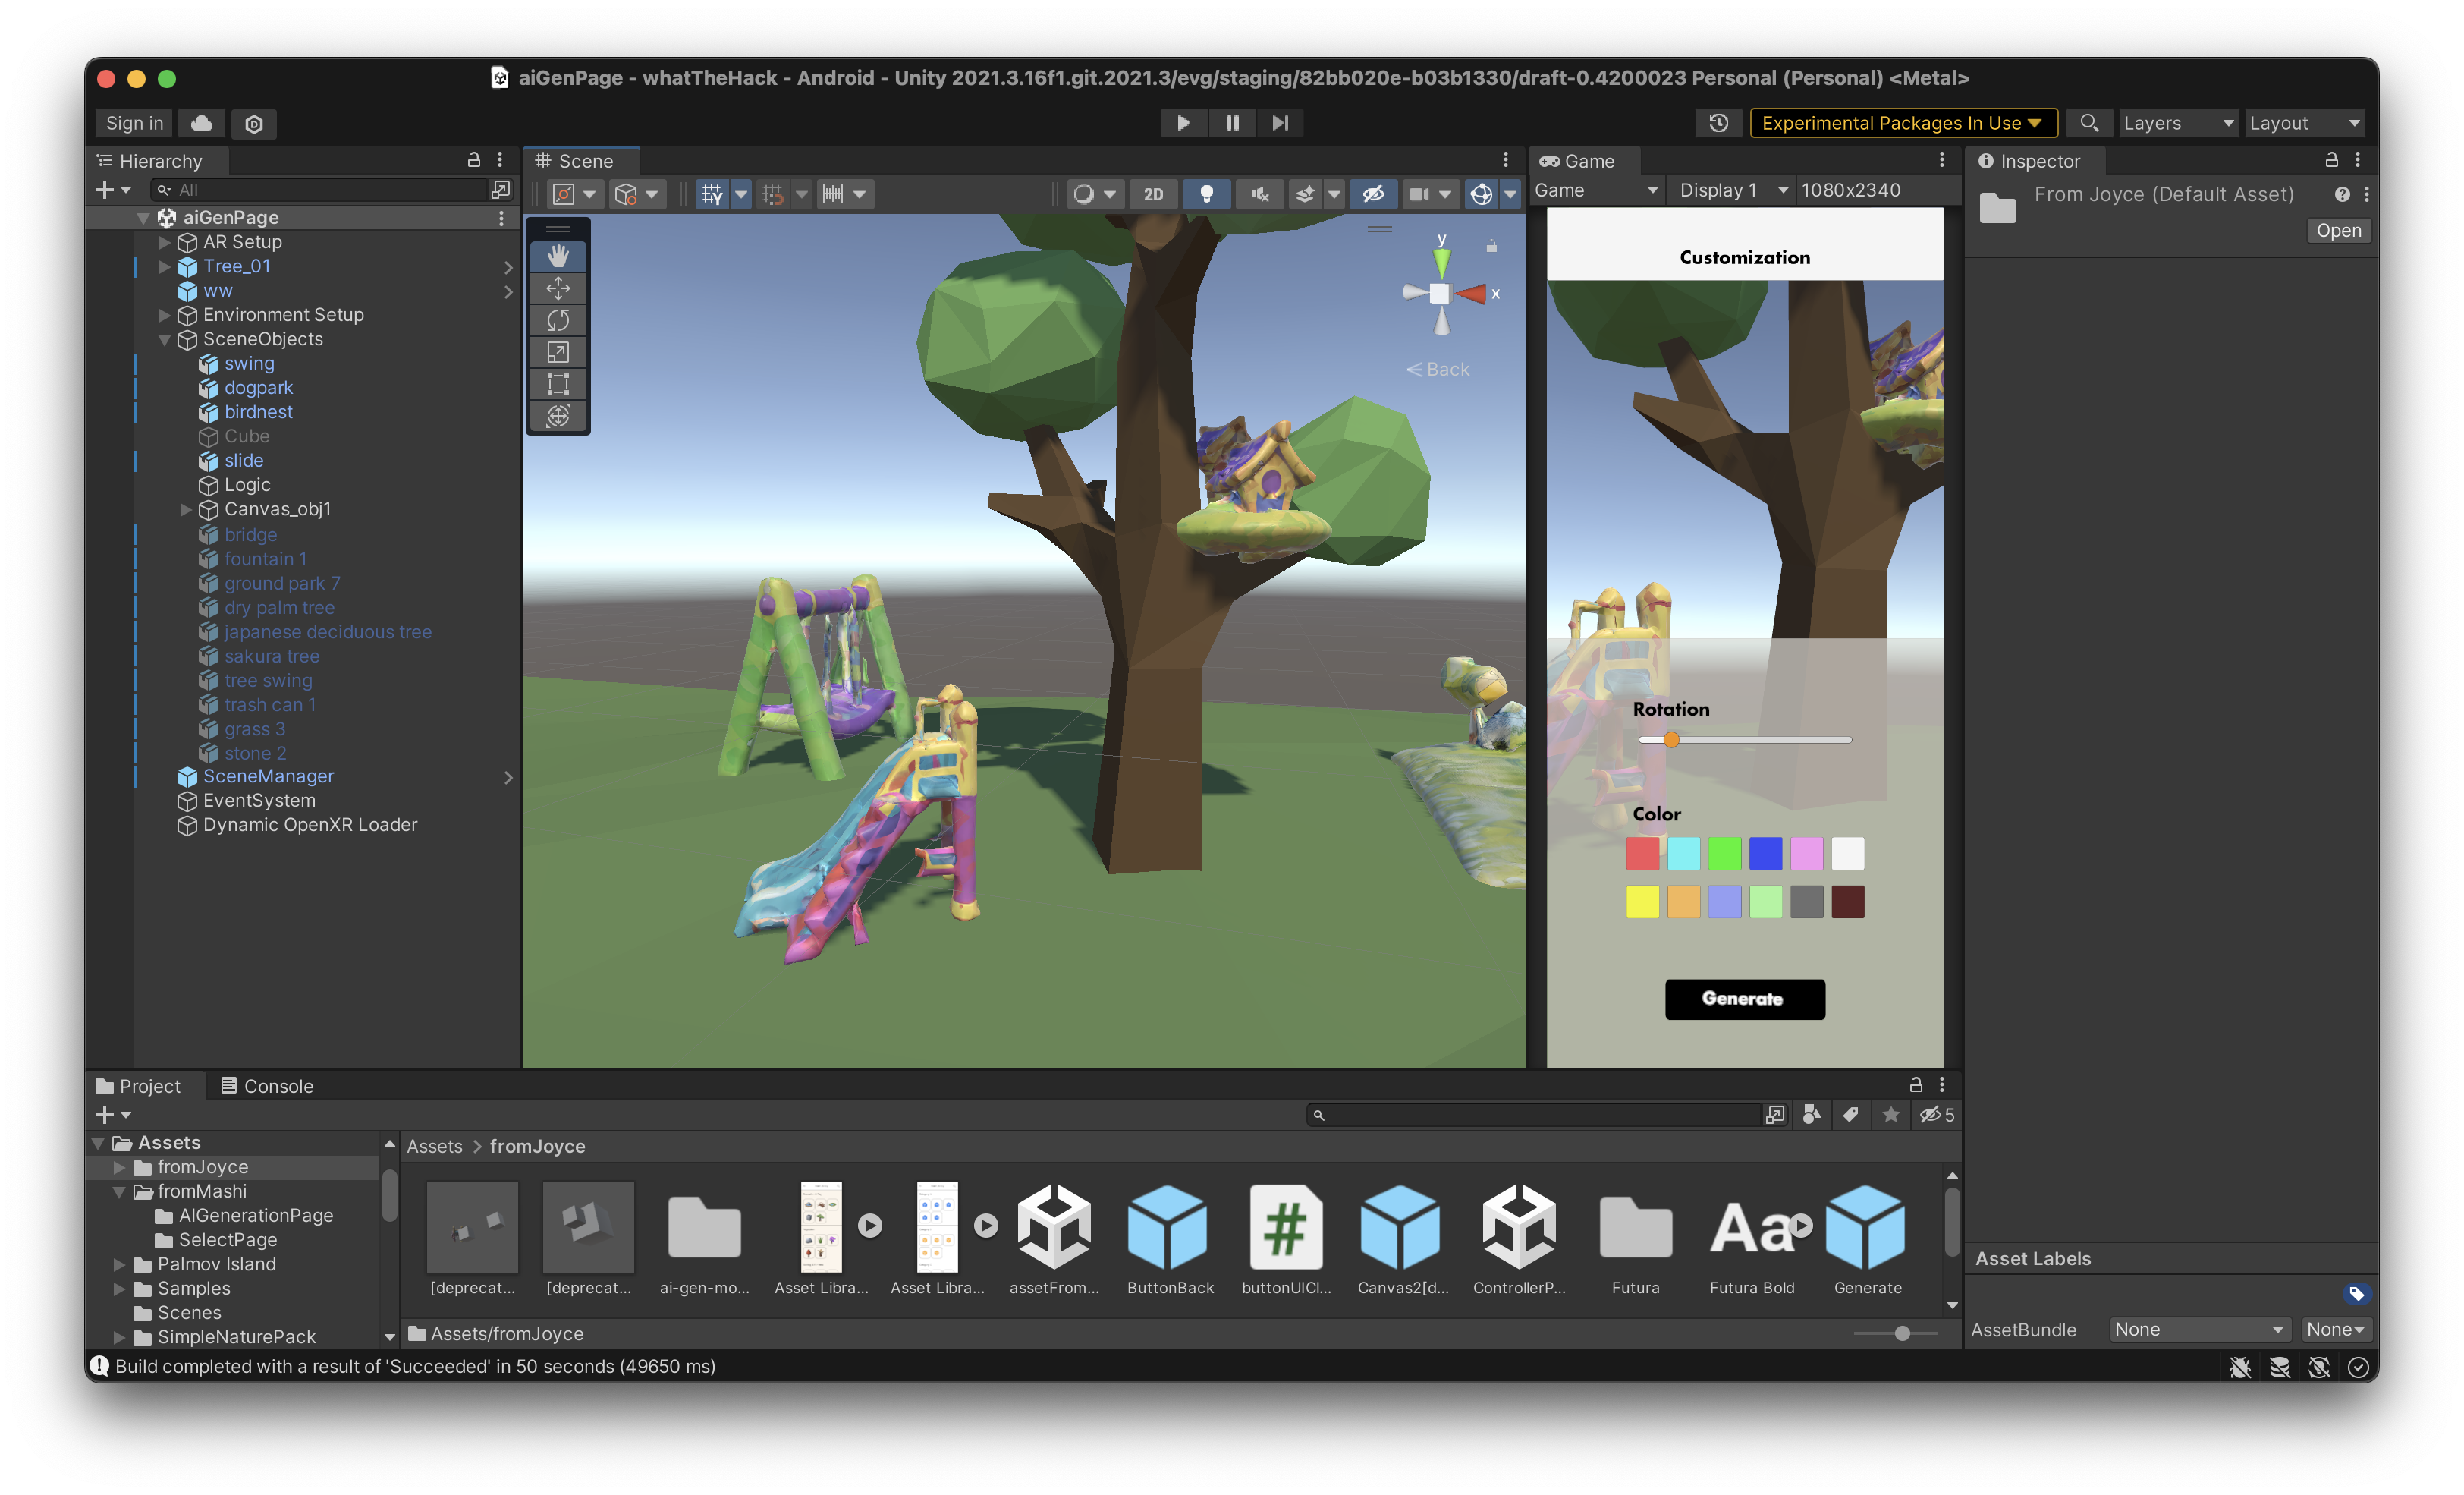Switch to the Console tab

[267, 1086]
